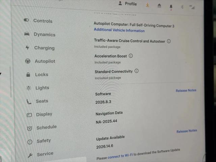Select navigation data NA-2025.44 text
Image resolution: width=216 pixels, height=162 pixels.
tap(106, 122)
